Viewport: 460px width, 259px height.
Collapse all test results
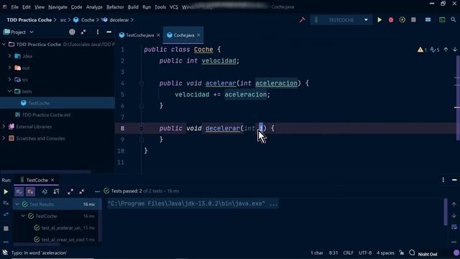[81, 192]
